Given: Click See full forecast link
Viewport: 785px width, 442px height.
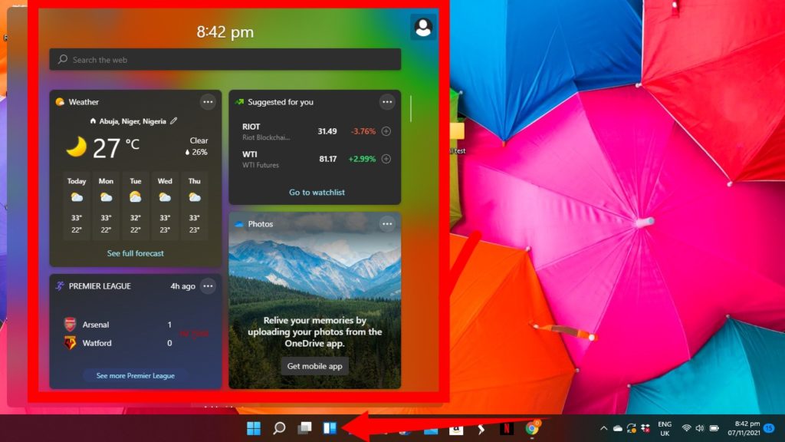Looking at the screenshot, I should (x=135, y=253).
